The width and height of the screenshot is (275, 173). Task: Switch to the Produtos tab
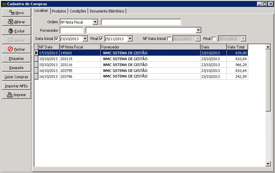click(x=59, y=11)
